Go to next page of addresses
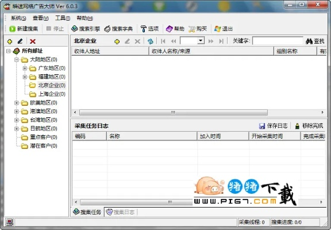Viewport: 331px width, 230px height. pos(211,41)
